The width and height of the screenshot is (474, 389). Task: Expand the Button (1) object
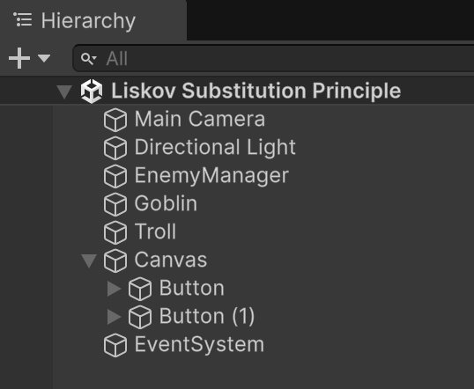point(114,317)
